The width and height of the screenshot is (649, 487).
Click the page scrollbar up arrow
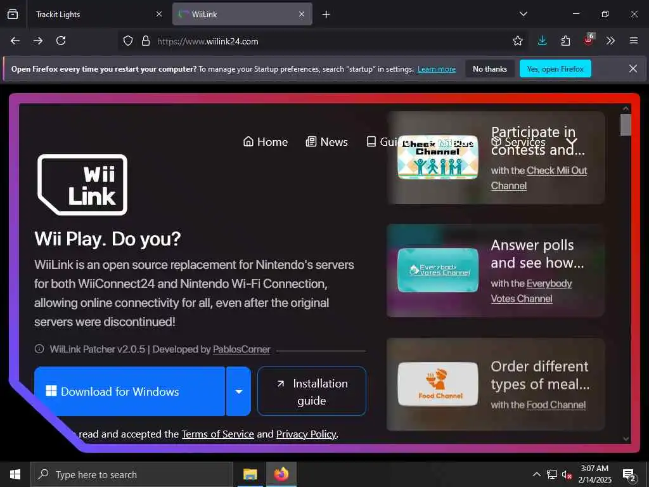(626, 108)
